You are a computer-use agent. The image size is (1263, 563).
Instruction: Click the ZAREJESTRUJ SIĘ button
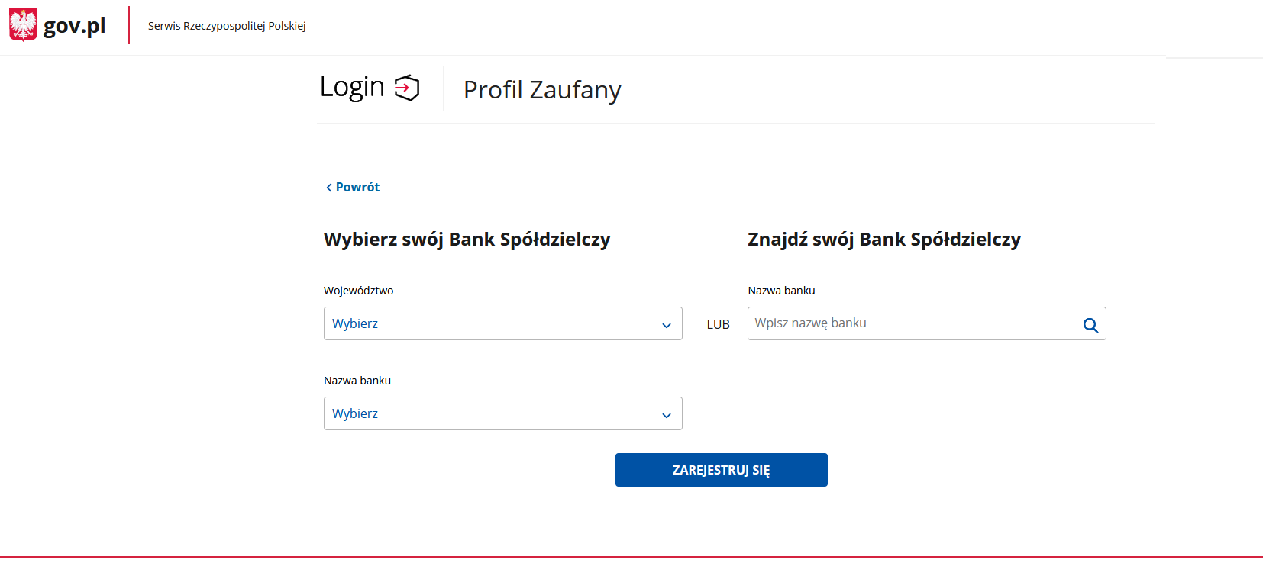[722, 470]
